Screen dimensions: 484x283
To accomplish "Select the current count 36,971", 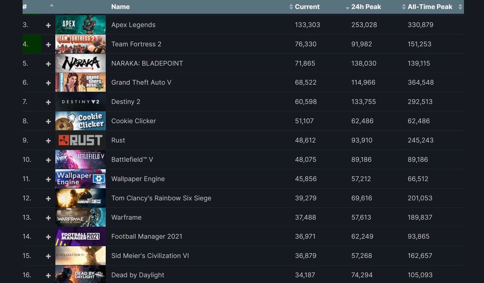I will [x=305, y=237].
